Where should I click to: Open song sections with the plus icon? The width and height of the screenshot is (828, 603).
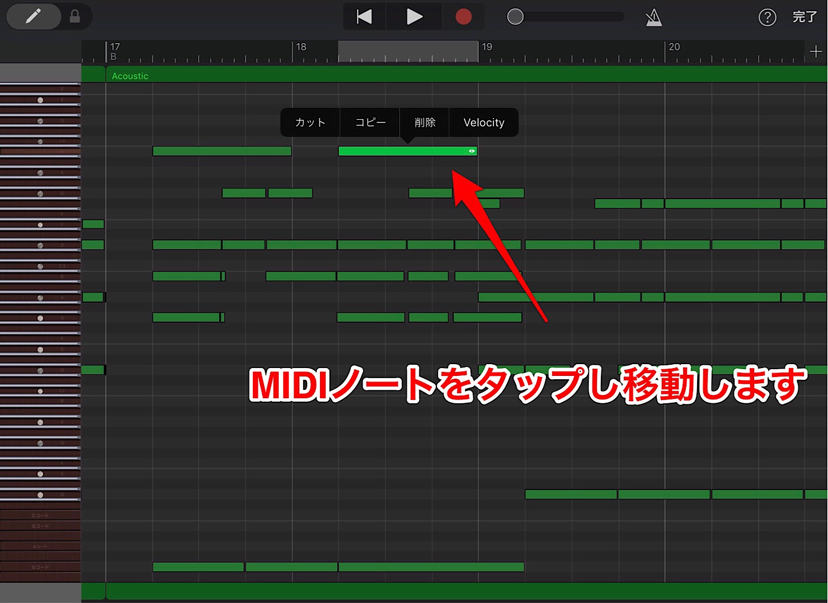[x=816, y=52]
